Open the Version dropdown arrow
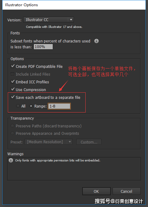Screen dimensions: 148x207 click(71, 20)
